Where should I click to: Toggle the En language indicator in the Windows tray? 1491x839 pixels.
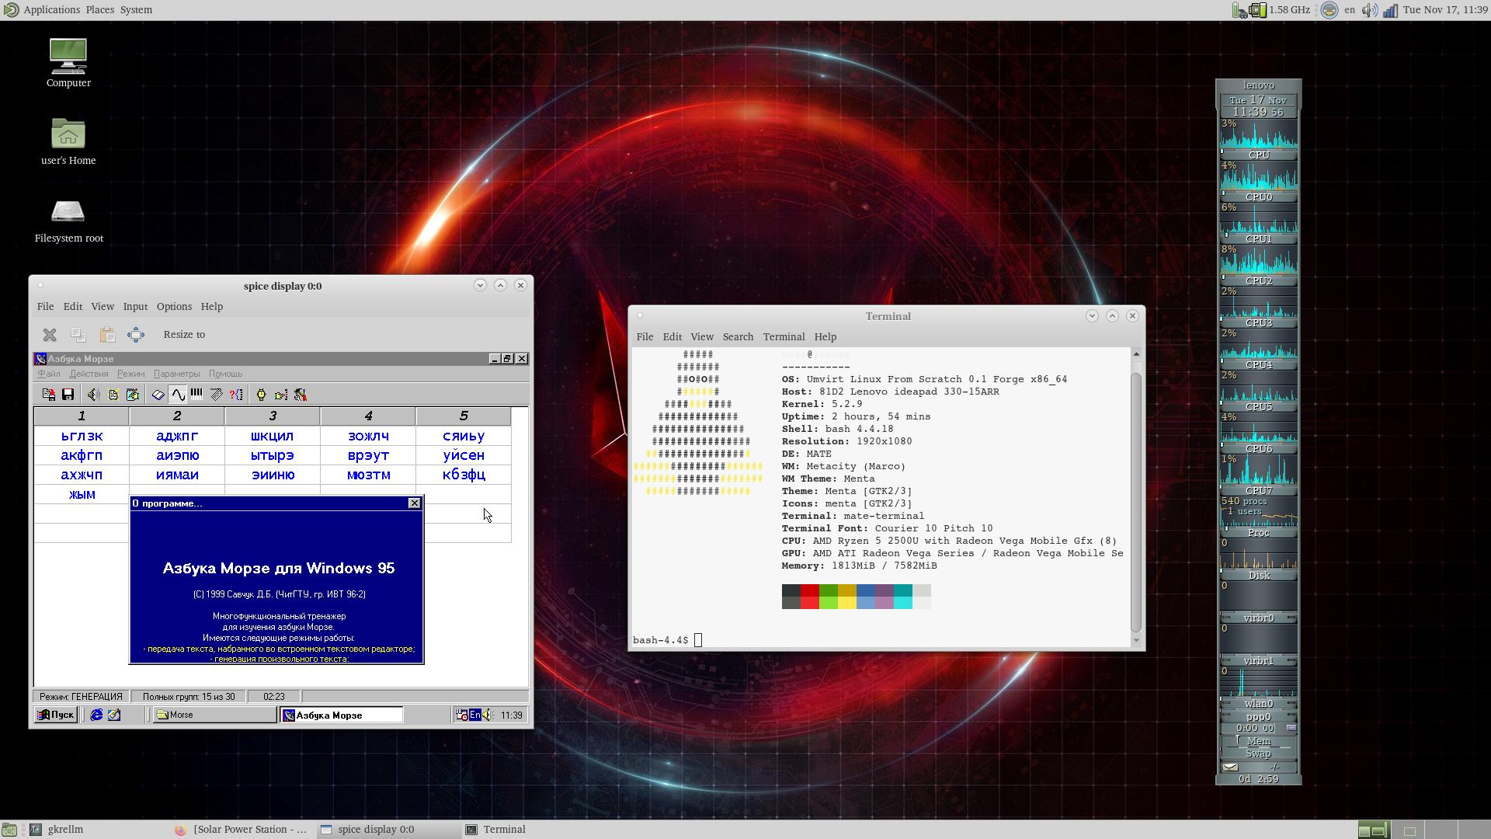[x=474, y=715]
